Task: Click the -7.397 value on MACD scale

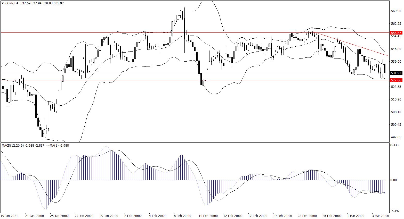Action: [x=395, y=211]
